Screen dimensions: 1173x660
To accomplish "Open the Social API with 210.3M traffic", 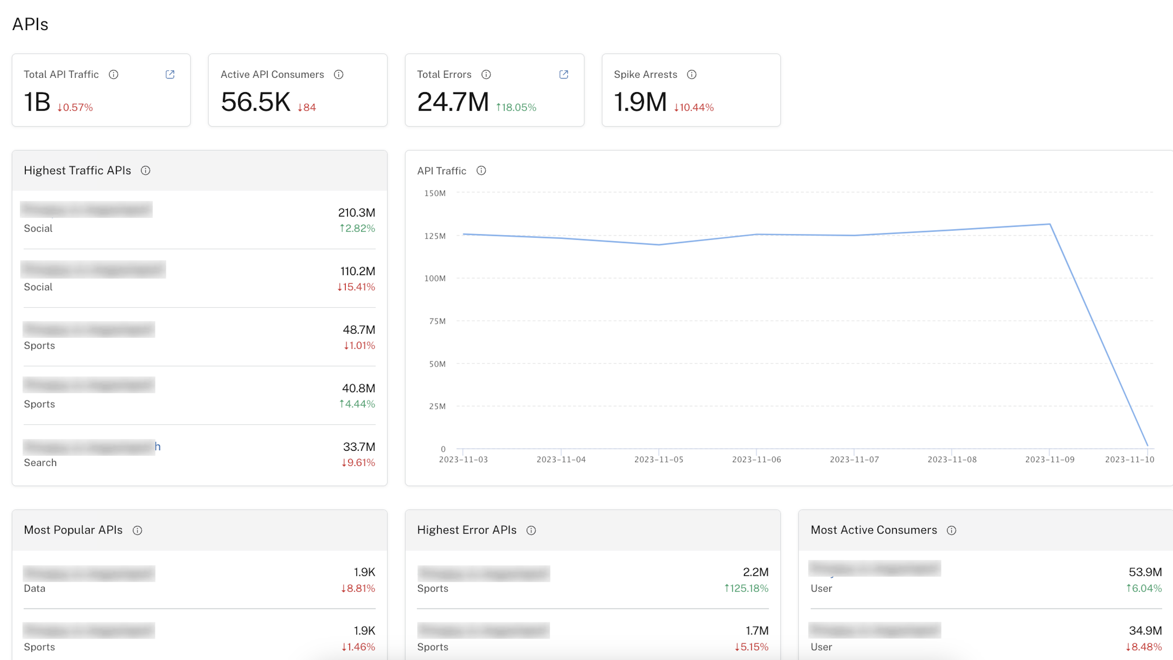I will point(86,210).
